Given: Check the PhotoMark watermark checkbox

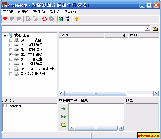Looking at the screenshot, I should click(5, 106).
